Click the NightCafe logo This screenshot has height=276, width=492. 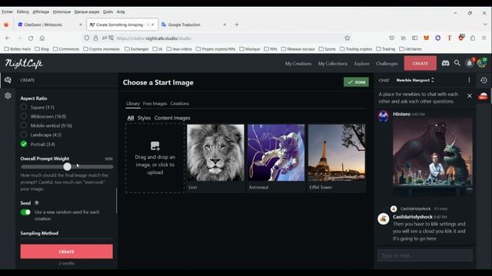point(24,64)
